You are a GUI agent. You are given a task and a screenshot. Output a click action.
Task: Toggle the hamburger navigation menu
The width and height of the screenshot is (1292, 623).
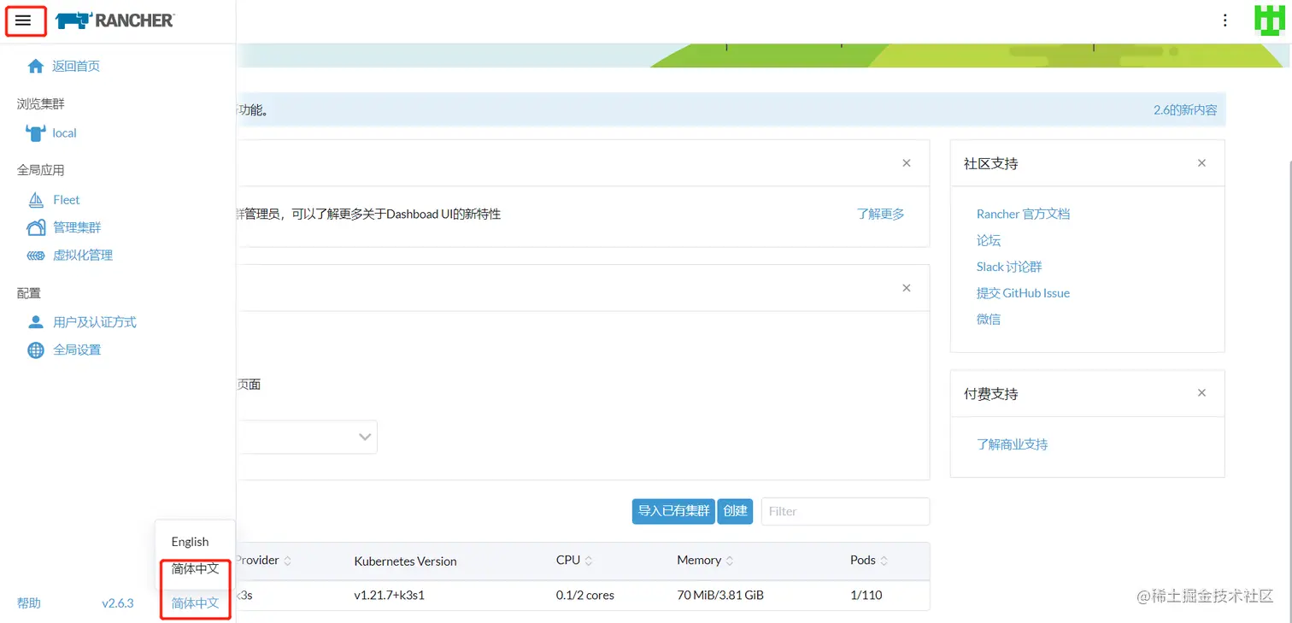(x=23, y=21)
